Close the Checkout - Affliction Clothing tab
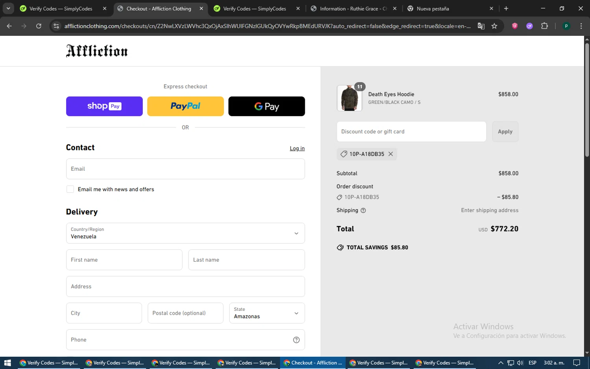590x369 pixels. pyautogui.click(x=201, y=8)
